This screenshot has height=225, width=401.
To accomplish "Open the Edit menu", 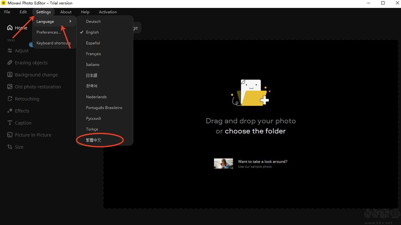I will tap(23, 12).
